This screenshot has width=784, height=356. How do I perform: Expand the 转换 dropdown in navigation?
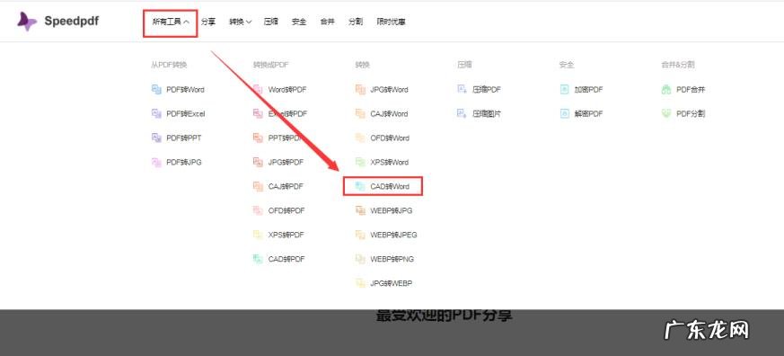click(x=241, y=22)
